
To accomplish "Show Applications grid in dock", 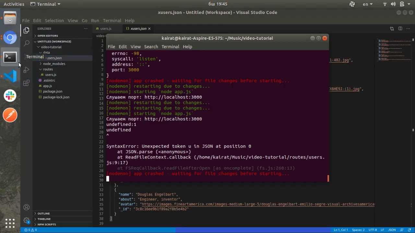I will click(x=10, y=223).
